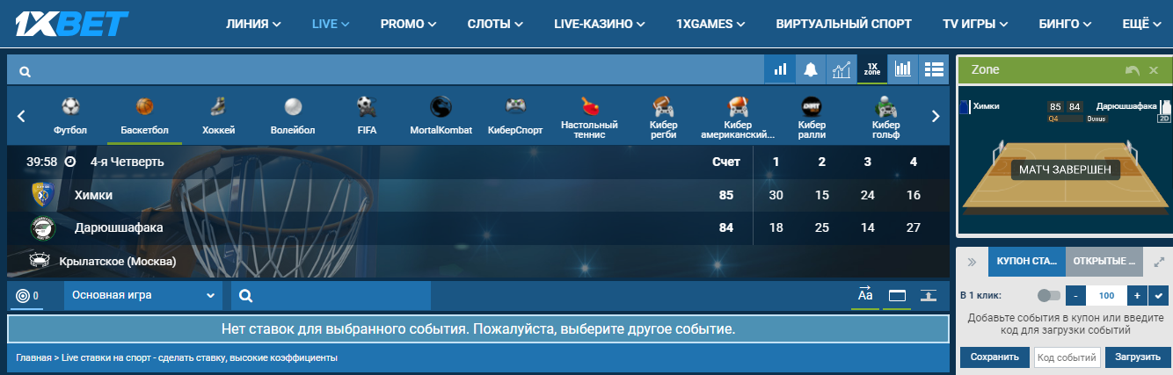Image resolution: width=1173 pixels, height=375 pixels.
Task: Open the Основная игра dropdown
Action: pyautogui.click(x=142, y=296)
